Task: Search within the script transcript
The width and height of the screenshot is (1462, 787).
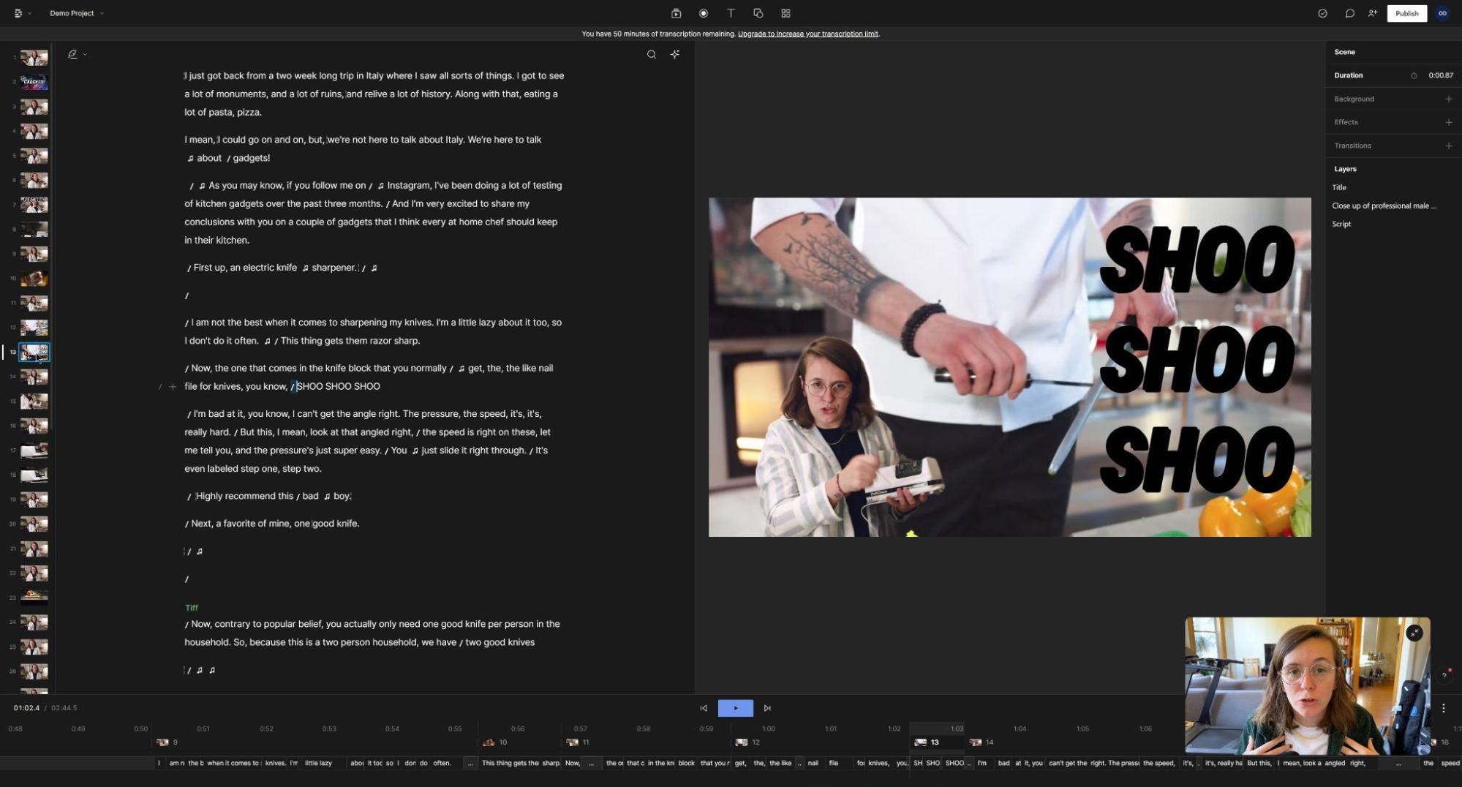Action: 651,54
